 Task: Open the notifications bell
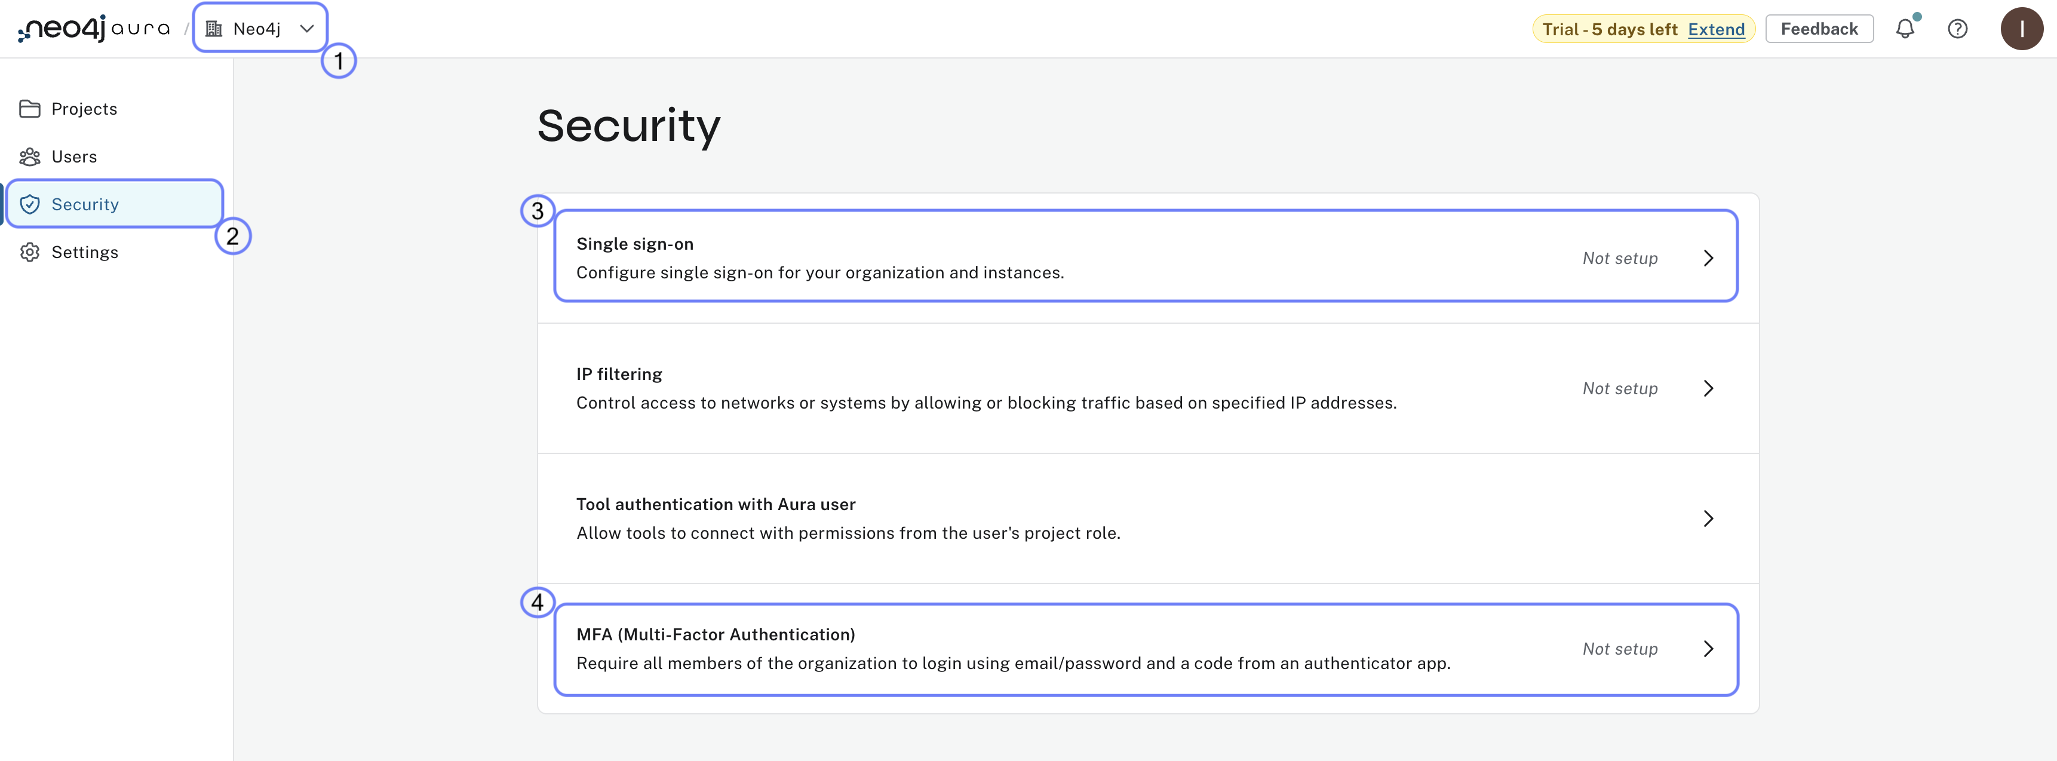tap(1906, 29)
